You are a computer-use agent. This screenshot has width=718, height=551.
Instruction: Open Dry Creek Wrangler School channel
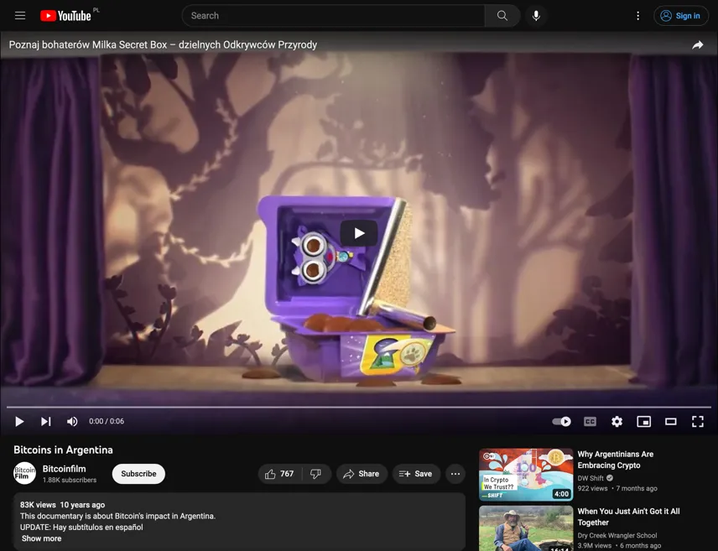click(x=617, y=535)
